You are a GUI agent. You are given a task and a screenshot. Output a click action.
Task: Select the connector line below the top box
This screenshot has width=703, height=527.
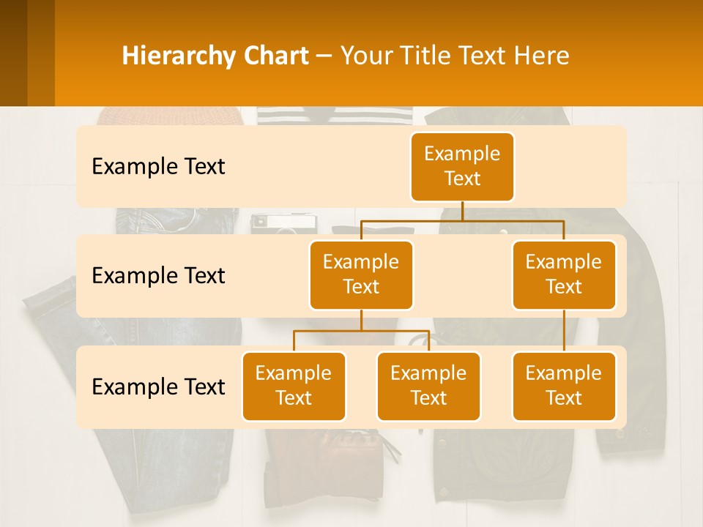click(x=462, y=211)
